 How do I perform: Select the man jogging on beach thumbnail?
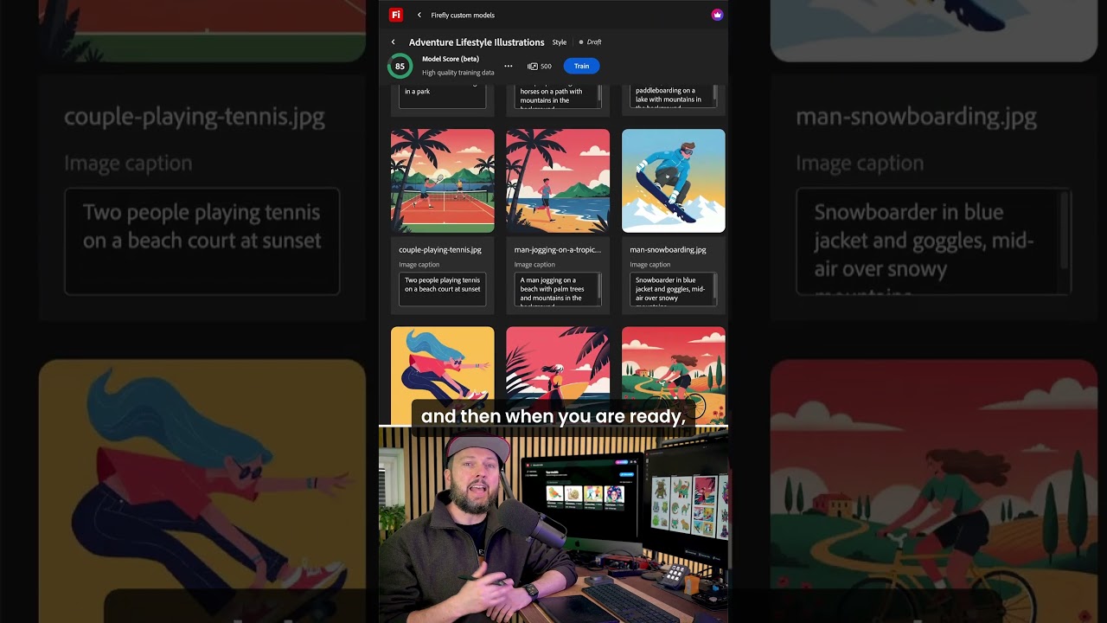coord(558,181)
